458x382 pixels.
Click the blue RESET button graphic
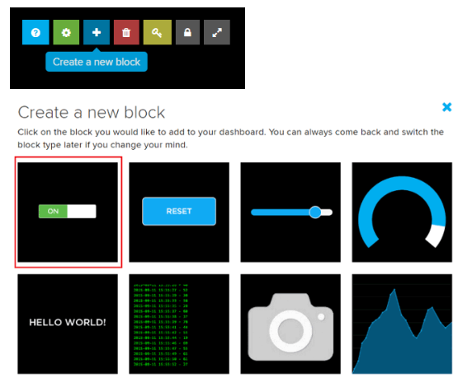tap(179, 212)
